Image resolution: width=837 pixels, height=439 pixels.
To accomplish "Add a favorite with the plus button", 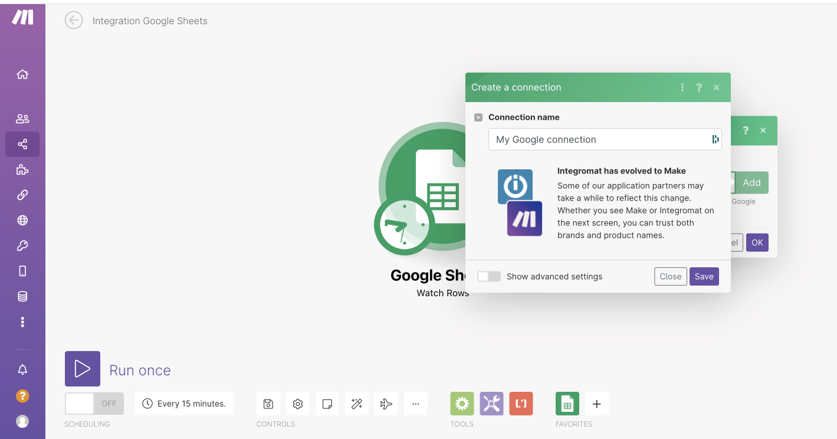I will [x=597, y=404].
